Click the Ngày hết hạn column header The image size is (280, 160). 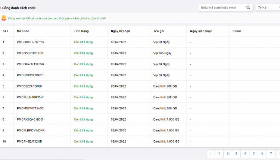click(x=120, y=31)
